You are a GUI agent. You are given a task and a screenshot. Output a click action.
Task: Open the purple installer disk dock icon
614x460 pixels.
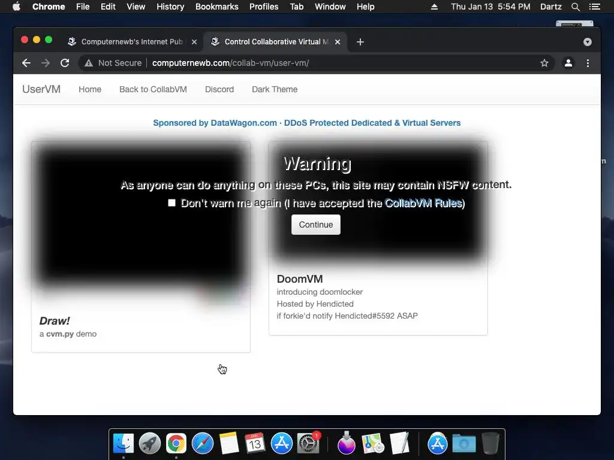point(346,444)
